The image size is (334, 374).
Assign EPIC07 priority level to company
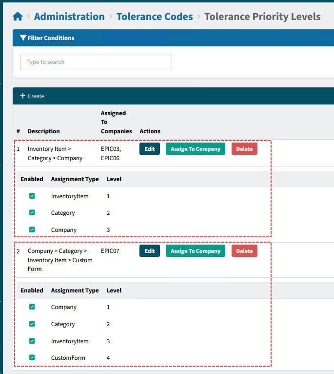tap(195, 251)
